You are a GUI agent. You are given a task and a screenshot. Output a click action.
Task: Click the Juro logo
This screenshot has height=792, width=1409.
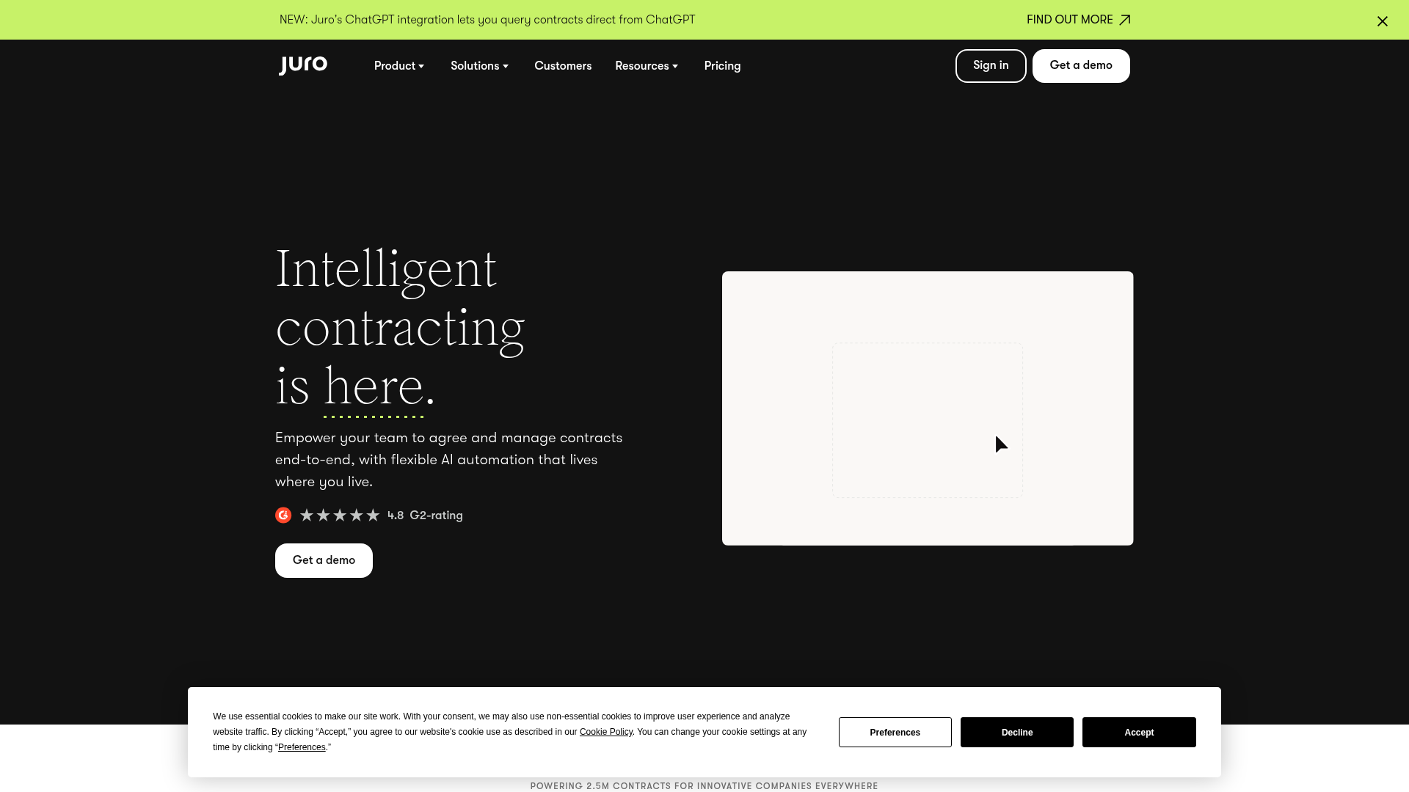tap(302, 65)
